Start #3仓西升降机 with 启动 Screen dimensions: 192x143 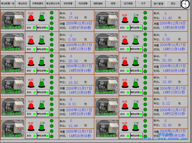tap(31, 71)
